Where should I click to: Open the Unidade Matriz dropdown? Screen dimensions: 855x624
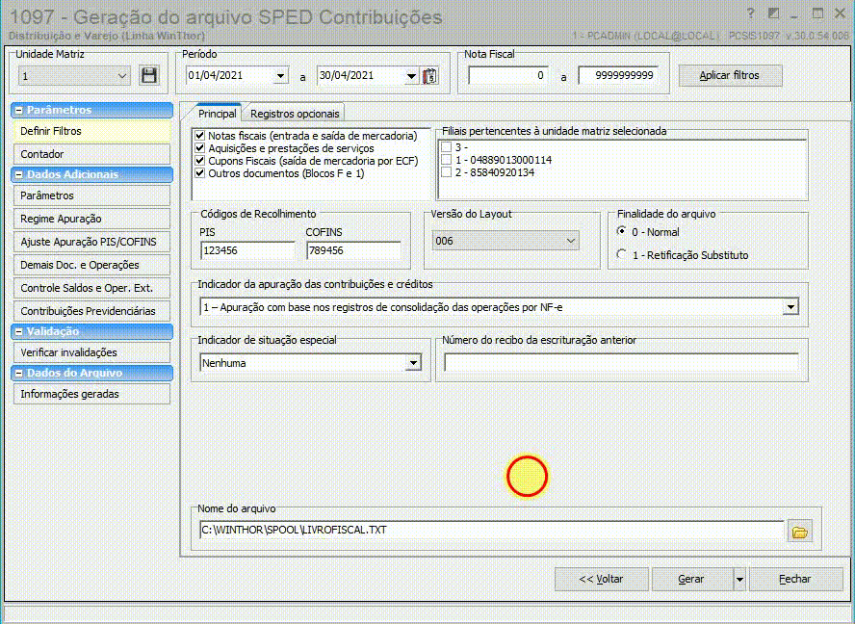(x=122, y=76)
